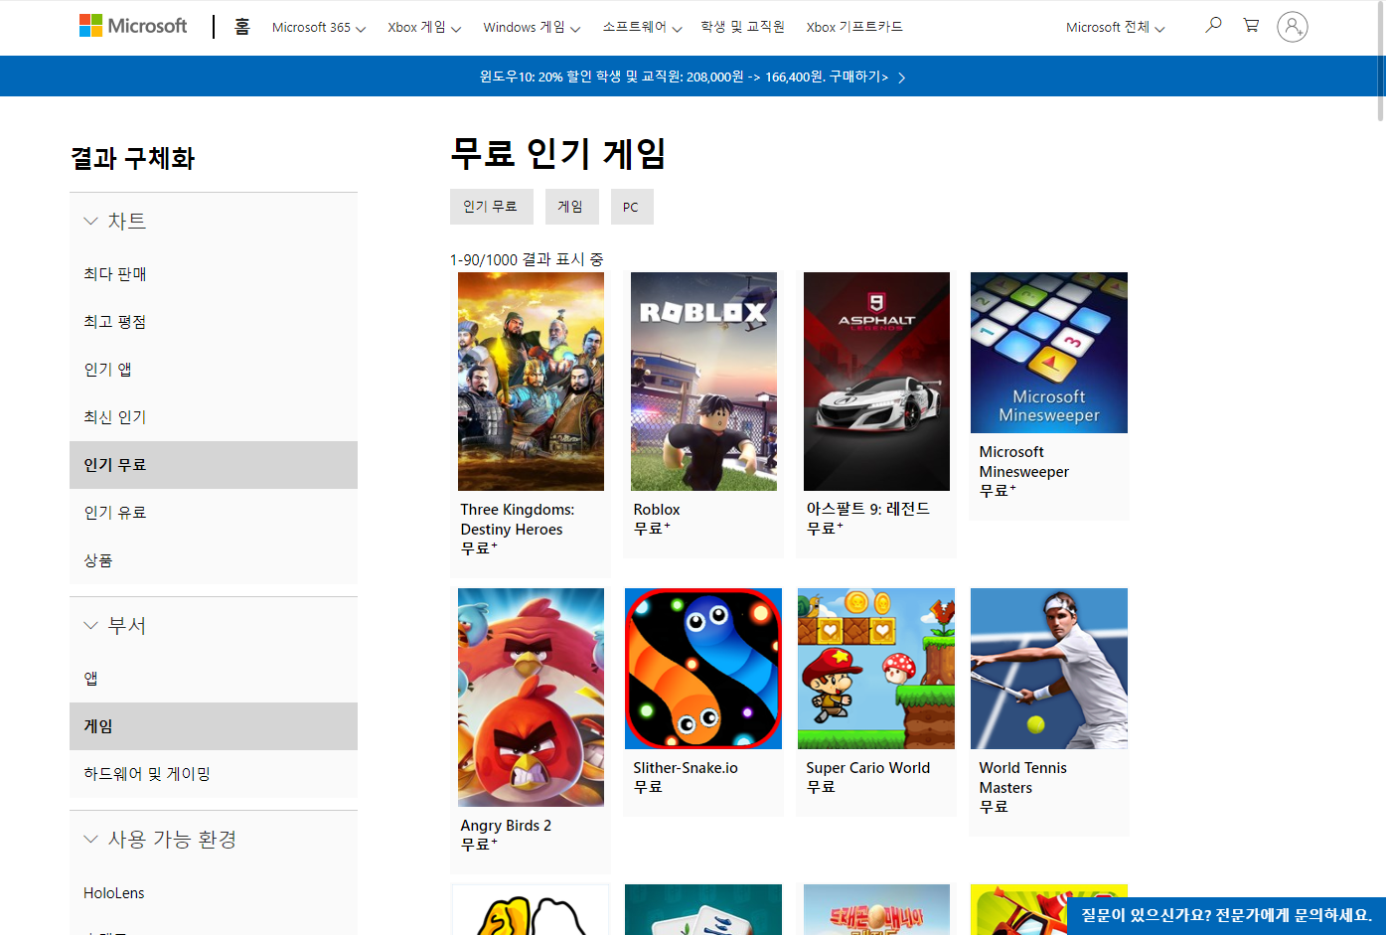Viewport: 1386px width, 935px height.
Task: Select 인기 앱 chart filter
Action: pos(214,370)
